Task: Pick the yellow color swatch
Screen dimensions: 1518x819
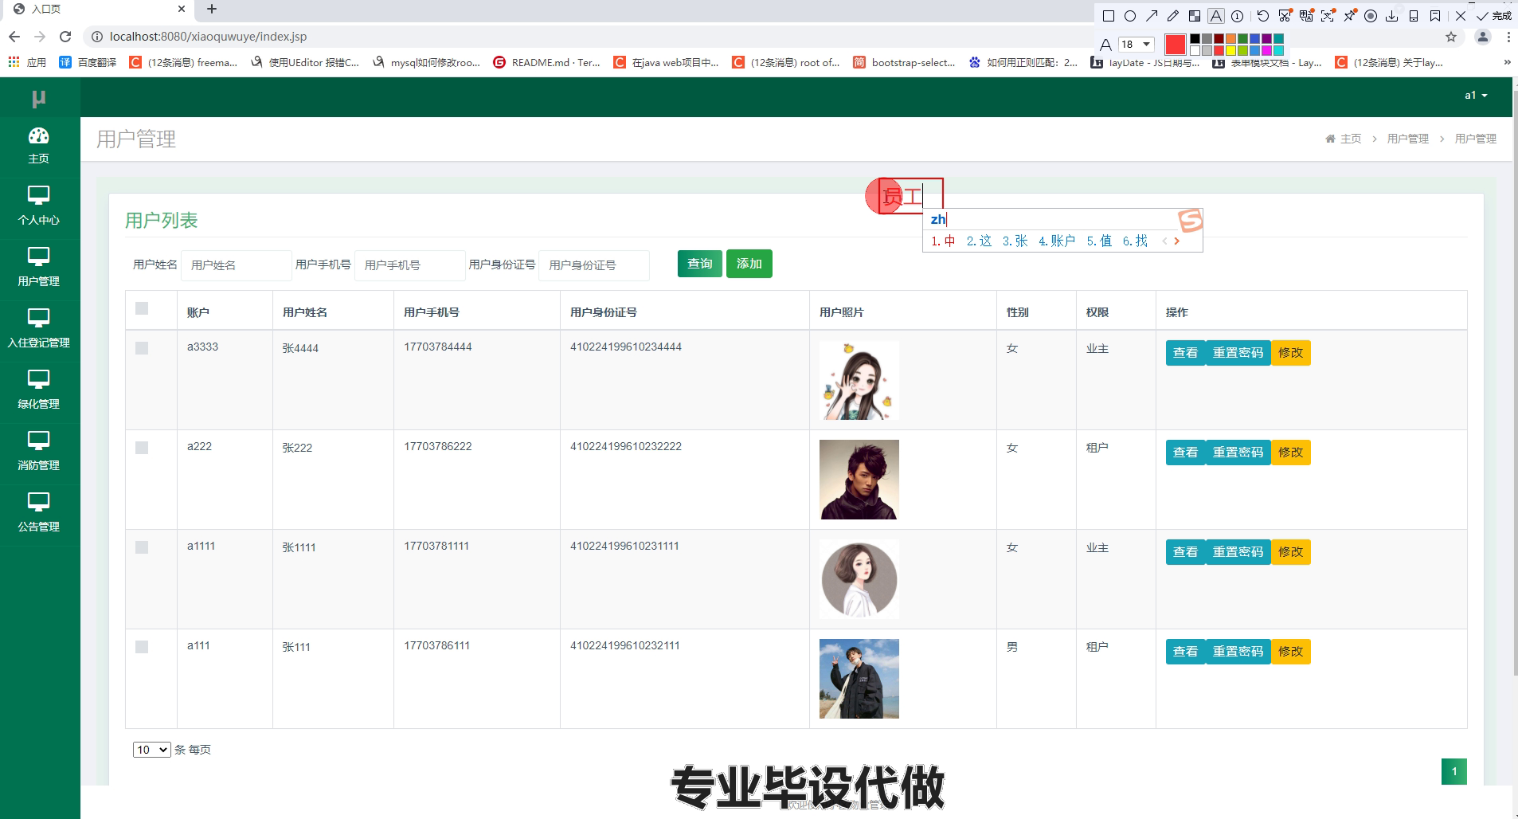Action: point(1230,50)
